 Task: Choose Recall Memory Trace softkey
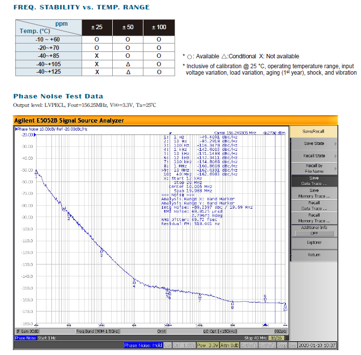[x=314, y=218]
